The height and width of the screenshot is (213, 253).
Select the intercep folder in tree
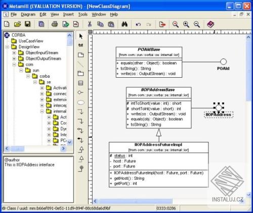coord(60,105)
